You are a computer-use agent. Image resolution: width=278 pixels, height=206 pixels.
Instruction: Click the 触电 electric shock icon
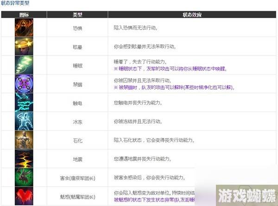click(24, 102)
